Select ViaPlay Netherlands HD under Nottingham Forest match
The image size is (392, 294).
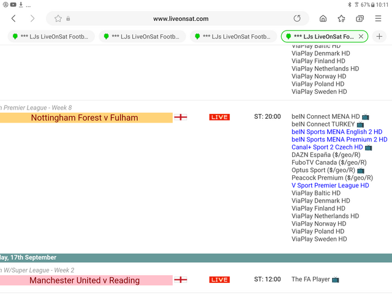[x=325, y=216]
